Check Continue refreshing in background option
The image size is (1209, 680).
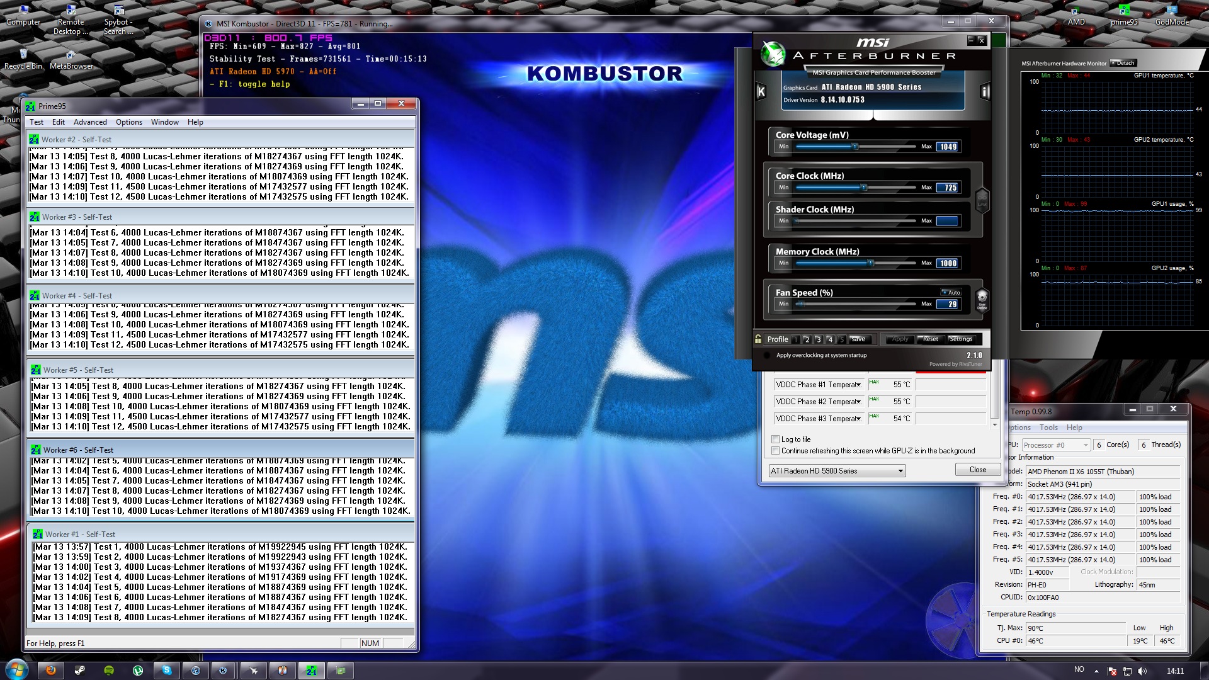click(776, 451)
